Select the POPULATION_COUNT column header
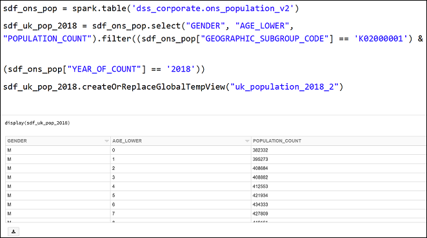Image resolution: width=427 pixels, height=238 pixels. pos(339,141)
